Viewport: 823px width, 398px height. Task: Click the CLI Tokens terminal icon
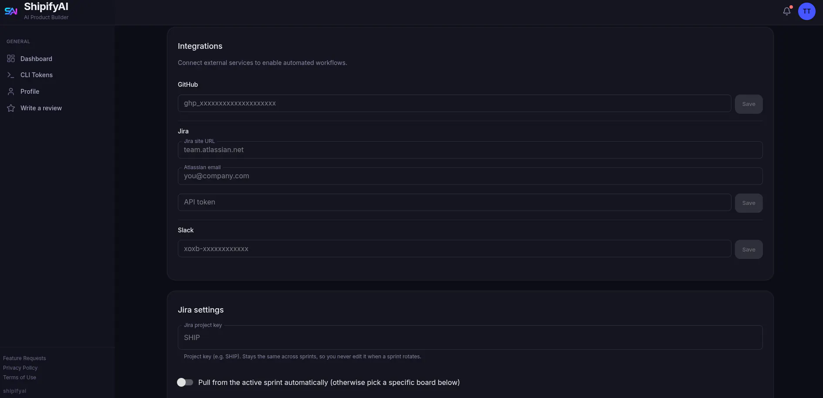click(x=11, y=75)
